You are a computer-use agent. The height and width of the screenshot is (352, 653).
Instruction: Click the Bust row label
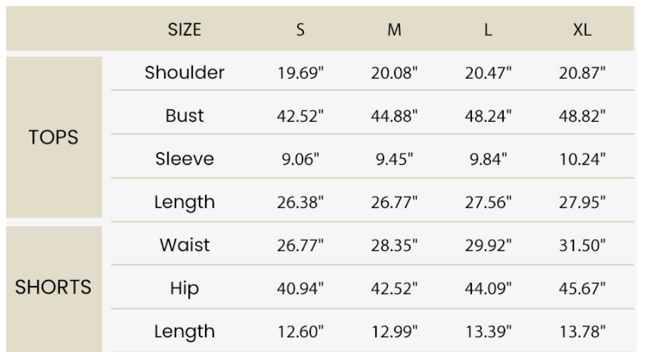click(184, 116)
